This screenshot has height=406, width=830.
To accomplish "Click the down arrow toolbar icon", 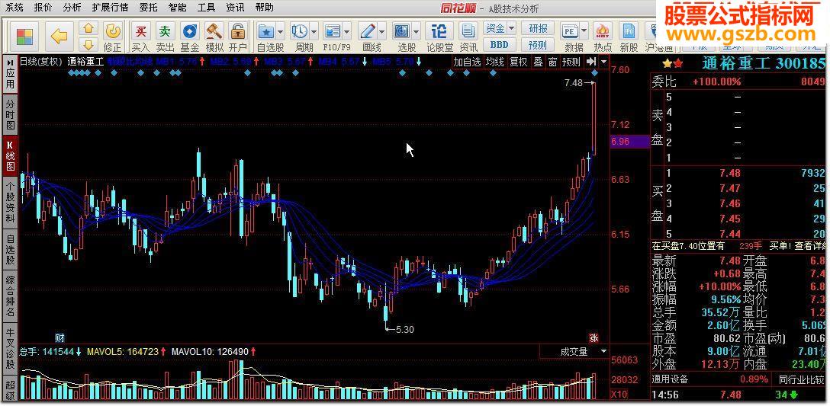I will click(89, 44).
